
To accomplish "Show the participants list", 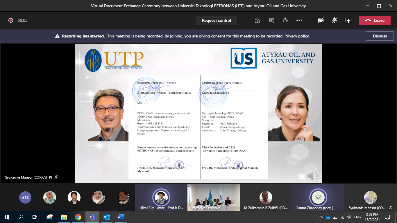I will pos(257,20).
